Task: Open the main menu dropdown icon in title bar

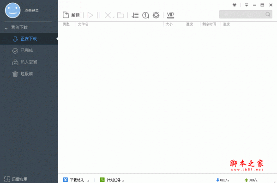Action: click(247, 5)
